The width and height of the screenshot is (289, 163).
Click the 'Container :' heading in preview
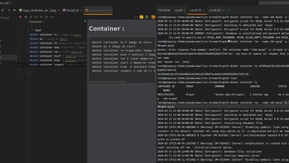pyautogui.click(x=107, y=29)
